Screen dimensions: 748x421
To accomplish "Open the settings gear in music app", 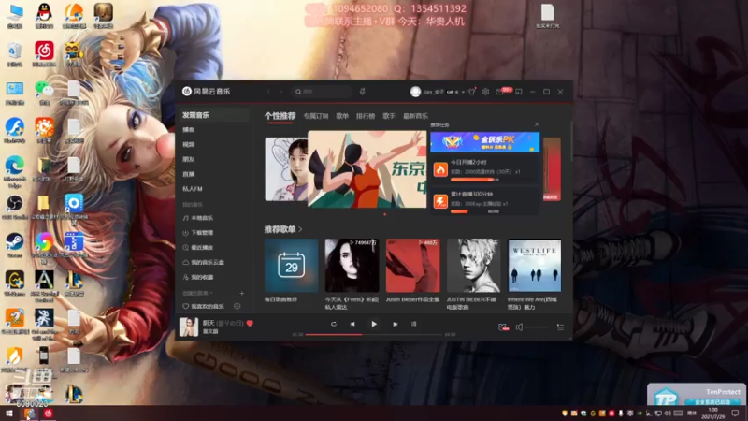I will click(x=485, y=91).
